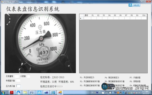The width and height of the screenshot is (152, 95).
Task: Click the 环境湿度: 60% text
Action: click(66, 82)
